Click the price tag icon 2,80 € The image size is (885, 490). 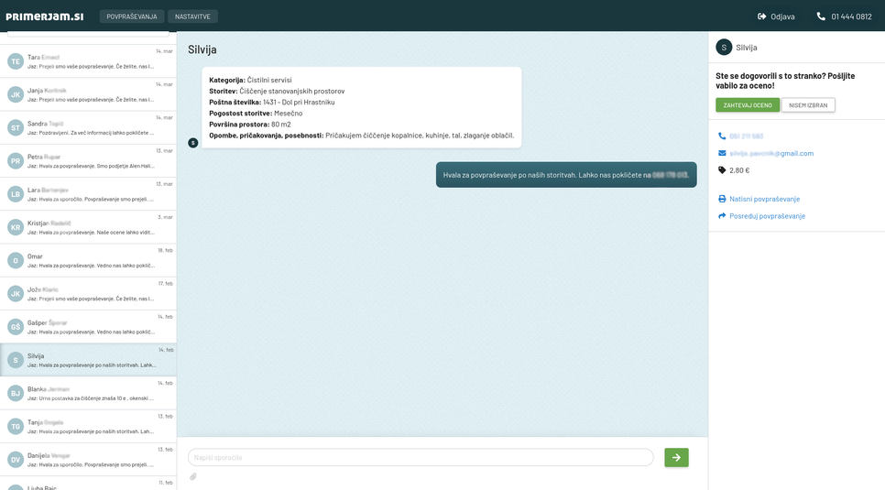[x=722, y=170]
